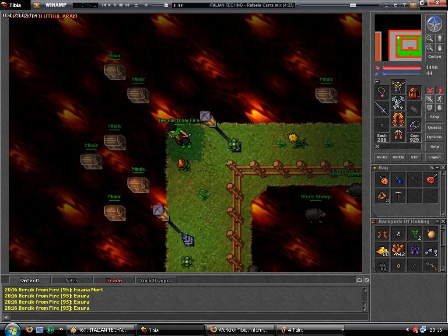Click the leather boots in Backpack Of Holding
Viewport: 448px width, 336px height.
[x=382, y=234]
